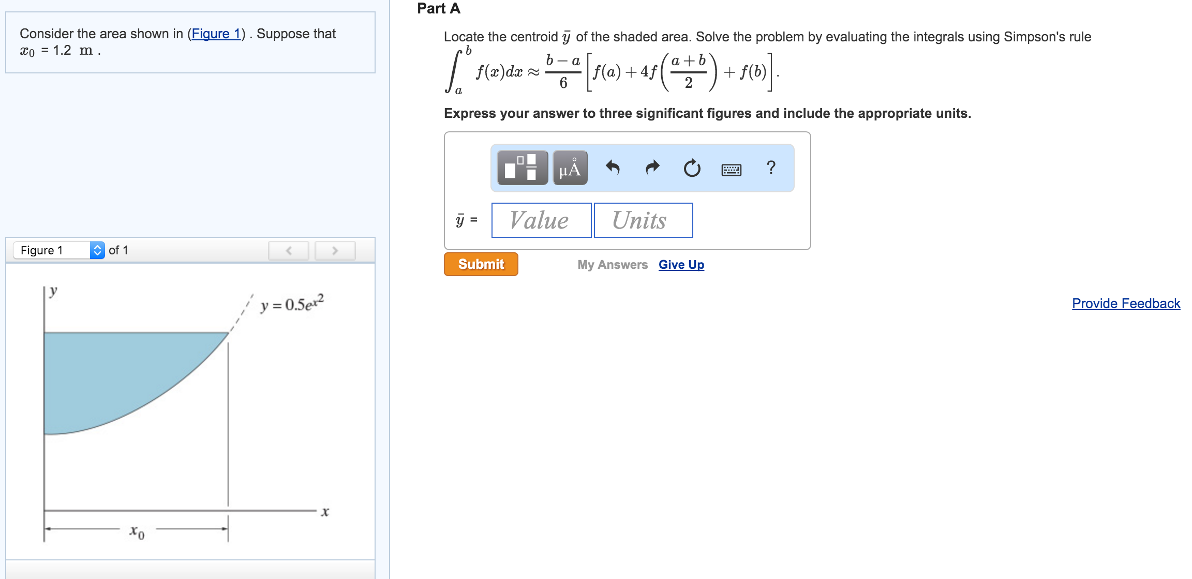
Task: Click the shaded area in figure
Action: point(114,377)
